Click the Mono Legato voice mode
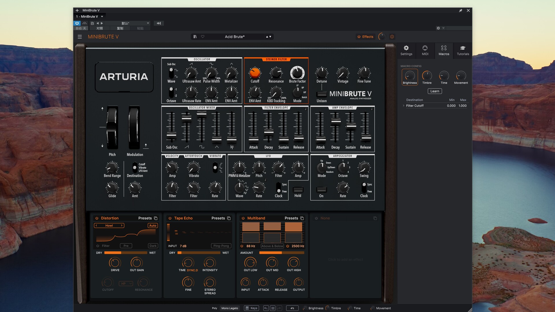Image resolution: width=555 pixels, height=312 pixels. point(230,308)
